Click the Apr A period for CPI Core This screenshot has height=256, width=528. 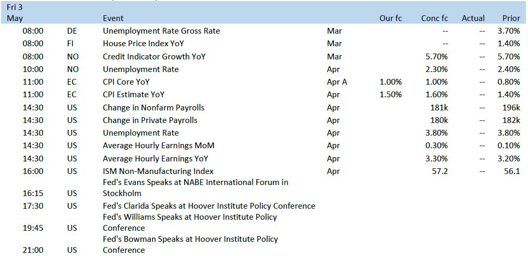337,82
